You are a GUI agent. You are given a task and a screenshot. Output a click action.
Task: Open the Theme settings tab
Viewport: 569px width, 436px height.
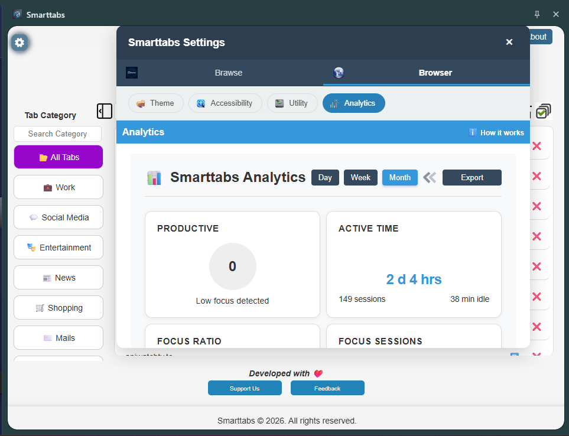(x=155, y=103)
